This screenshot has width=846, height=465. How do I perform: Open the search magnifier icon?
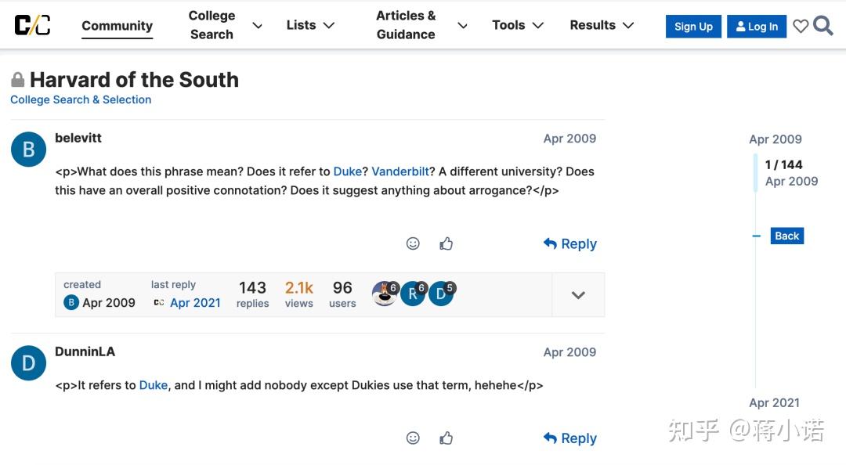click(x=822, y=25)
